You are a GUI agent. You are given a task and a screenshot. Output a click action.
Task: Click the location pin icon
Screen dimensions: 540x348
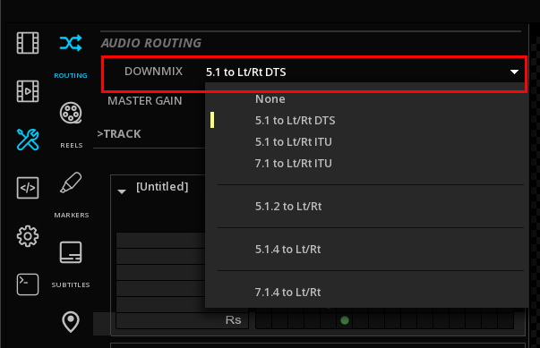coord(71,322)
